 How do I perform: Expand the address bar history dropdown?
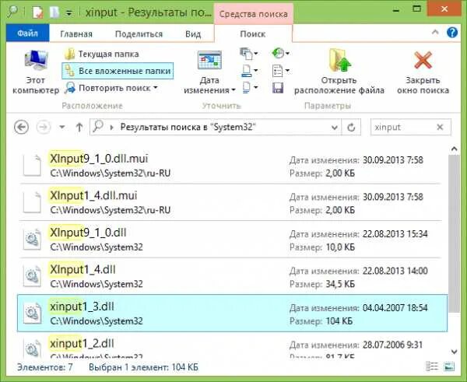pos(335,128)
